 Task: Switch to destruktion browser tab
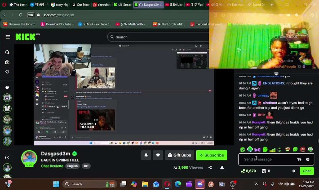click(102, 4)
